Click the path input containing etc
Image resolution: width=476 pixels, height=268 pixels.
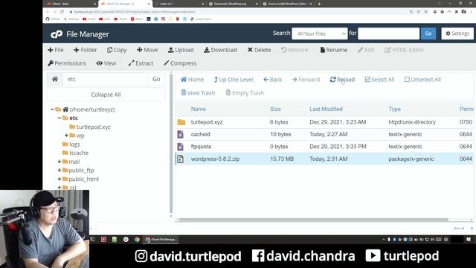click(106, 79)
